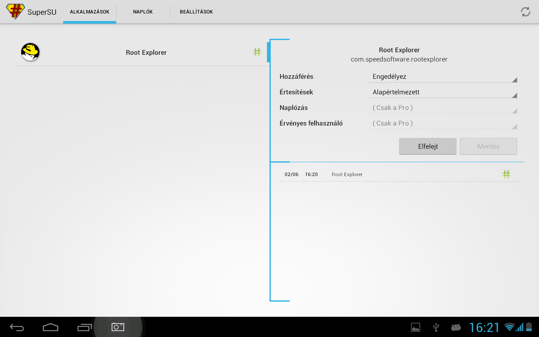Tap green hash icon beside Root Explorer app
This screenshot has width=539, height=337.
click(257, 52)
